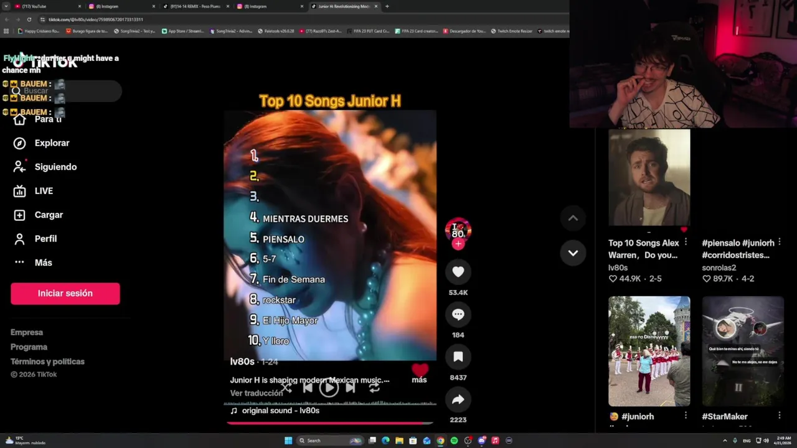This screenshot has height=448, width=797.
Task: Open the sonrolas2 profile link
Action: 719,268
